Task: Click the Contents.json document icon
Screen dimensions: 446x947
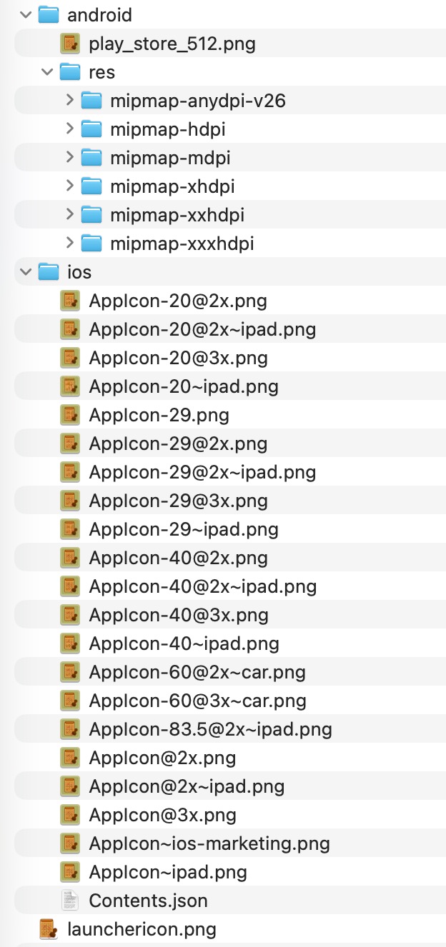Action: 70,901
